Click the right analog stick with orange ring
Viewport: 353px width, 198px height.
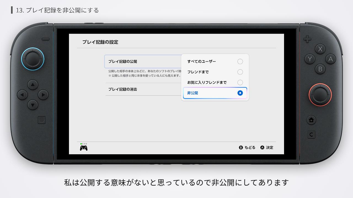tap(320, 94)
